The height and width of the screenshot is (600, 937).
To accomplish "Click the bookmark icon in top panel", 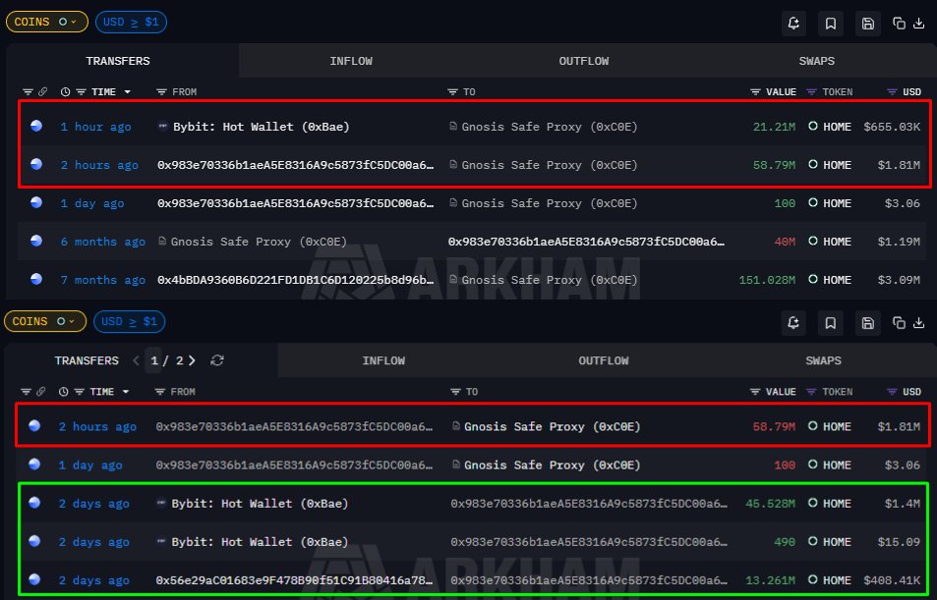I will tap(831, 23).
